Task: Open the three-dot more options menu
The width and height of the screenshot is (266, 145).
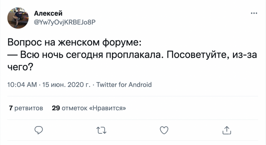Action: point(254,13)
